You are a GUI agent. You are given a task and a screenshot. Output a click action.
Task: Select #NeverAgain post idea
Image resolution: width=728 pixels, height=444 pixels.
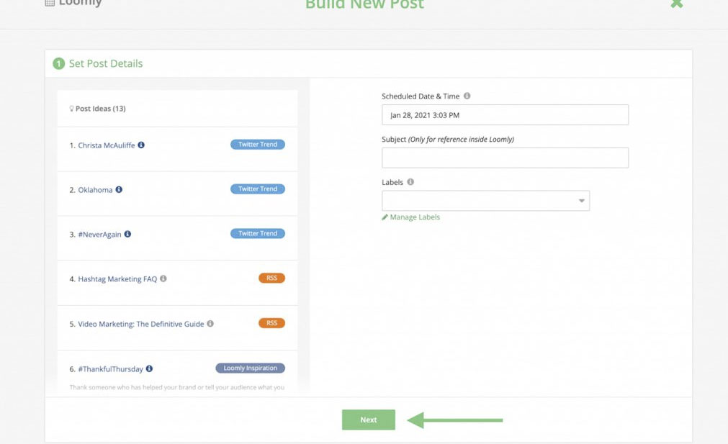pyautogui.click(x=99, y=235)
